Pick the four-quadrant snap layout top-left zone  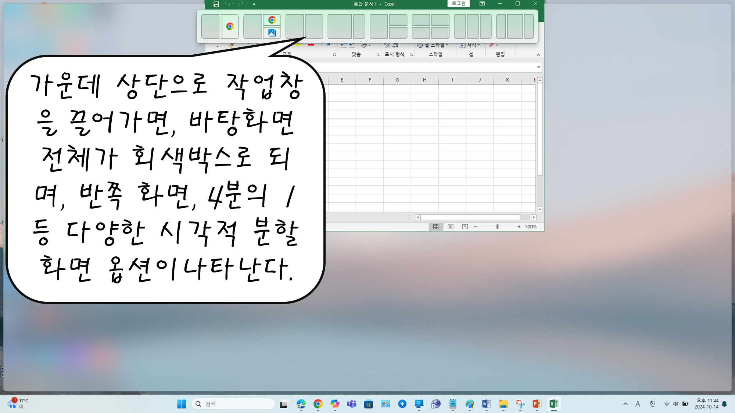[x=421, y=20]
